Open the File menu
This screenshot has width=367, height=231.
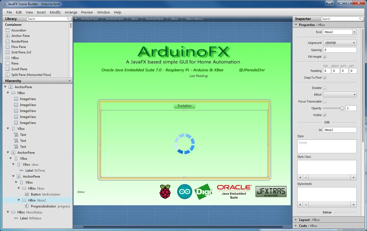point(9,12)
